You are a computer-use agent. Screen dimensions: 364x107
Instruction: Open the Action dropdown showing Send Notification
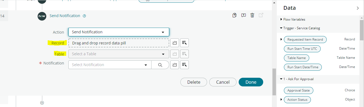[119, 32]
